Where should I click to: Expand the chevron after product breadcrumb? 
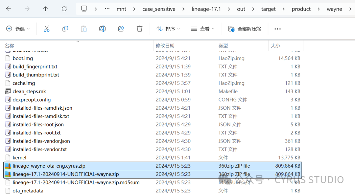click(319, 9)
